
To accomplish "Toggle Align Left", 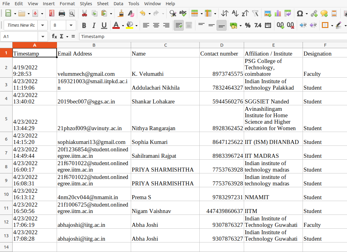I will [146, 25].
